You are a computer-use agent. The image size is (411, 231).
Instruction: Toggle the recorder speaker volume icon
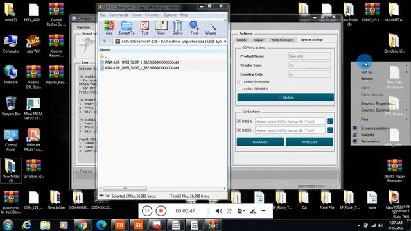coord(218,211)
